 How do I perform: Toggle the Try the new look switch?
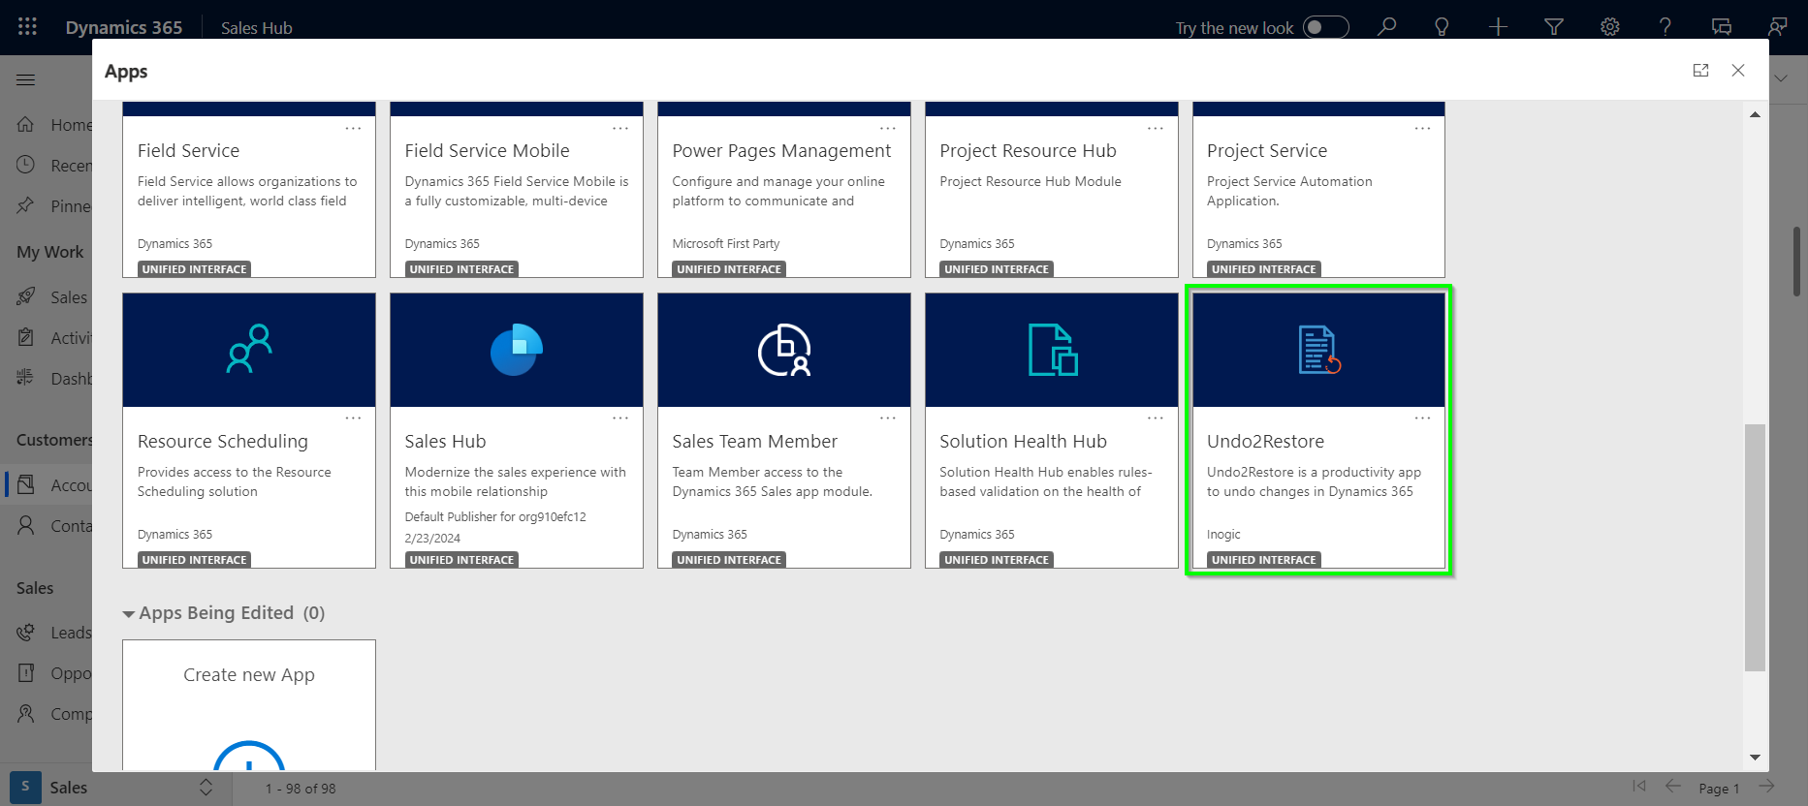pyautogui.click(x=1325, y=27)
